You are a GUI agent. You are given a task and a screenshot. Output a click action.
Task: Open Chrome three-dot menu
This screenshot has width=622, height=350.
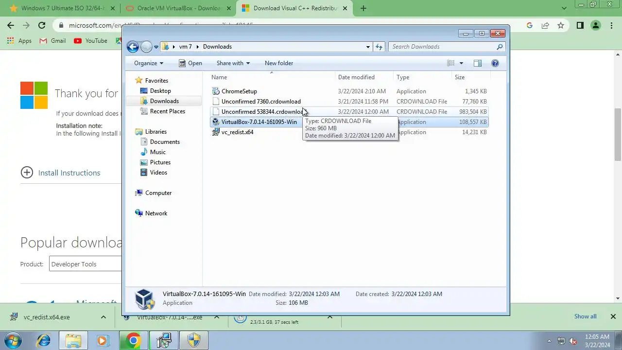(612, 25)
